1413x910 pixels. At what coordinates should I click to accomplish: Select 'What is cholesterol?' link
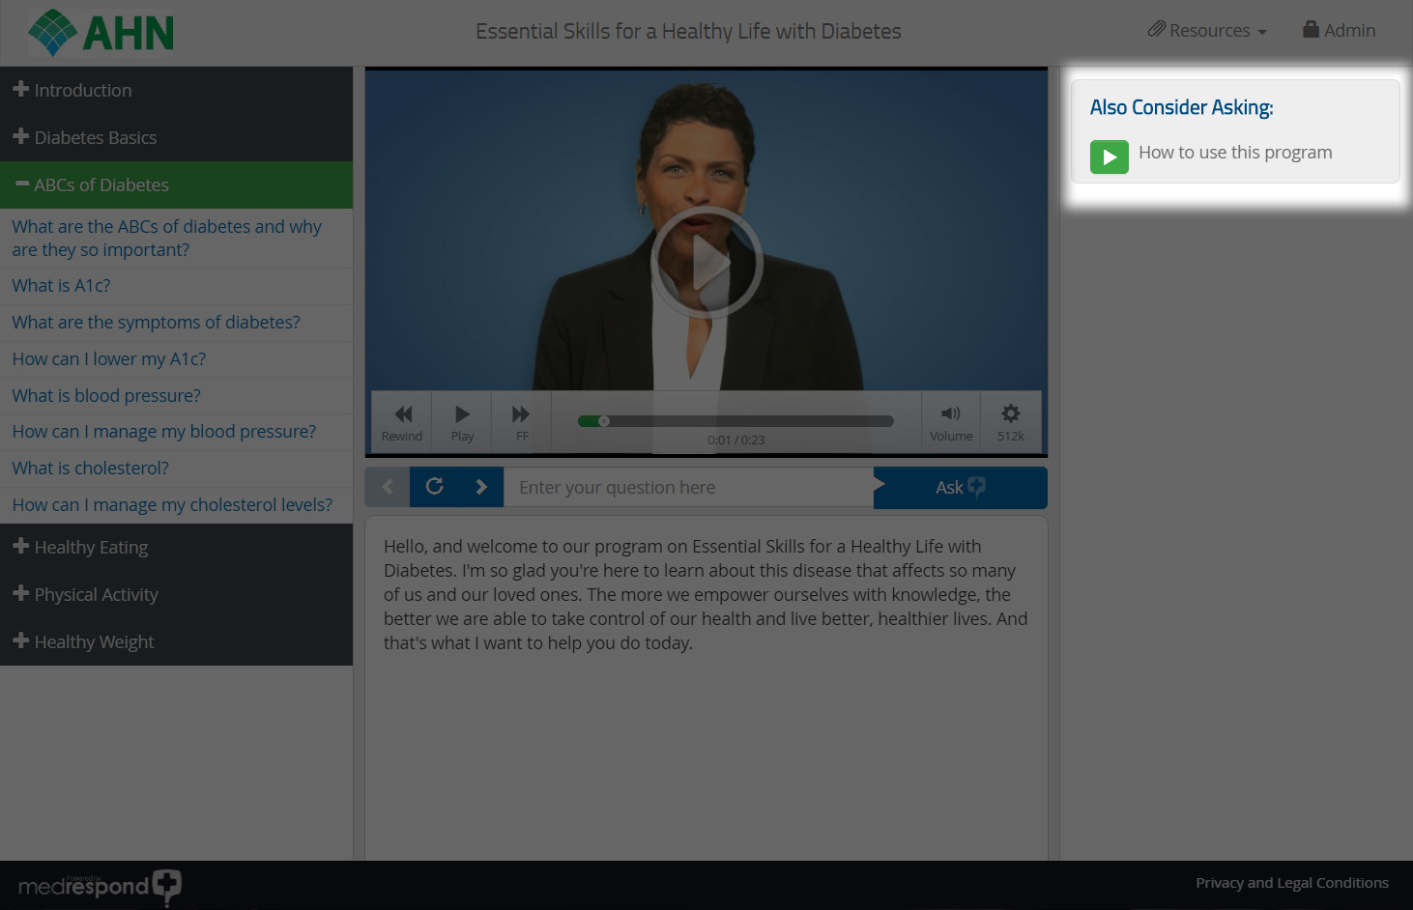click(90, 469)
